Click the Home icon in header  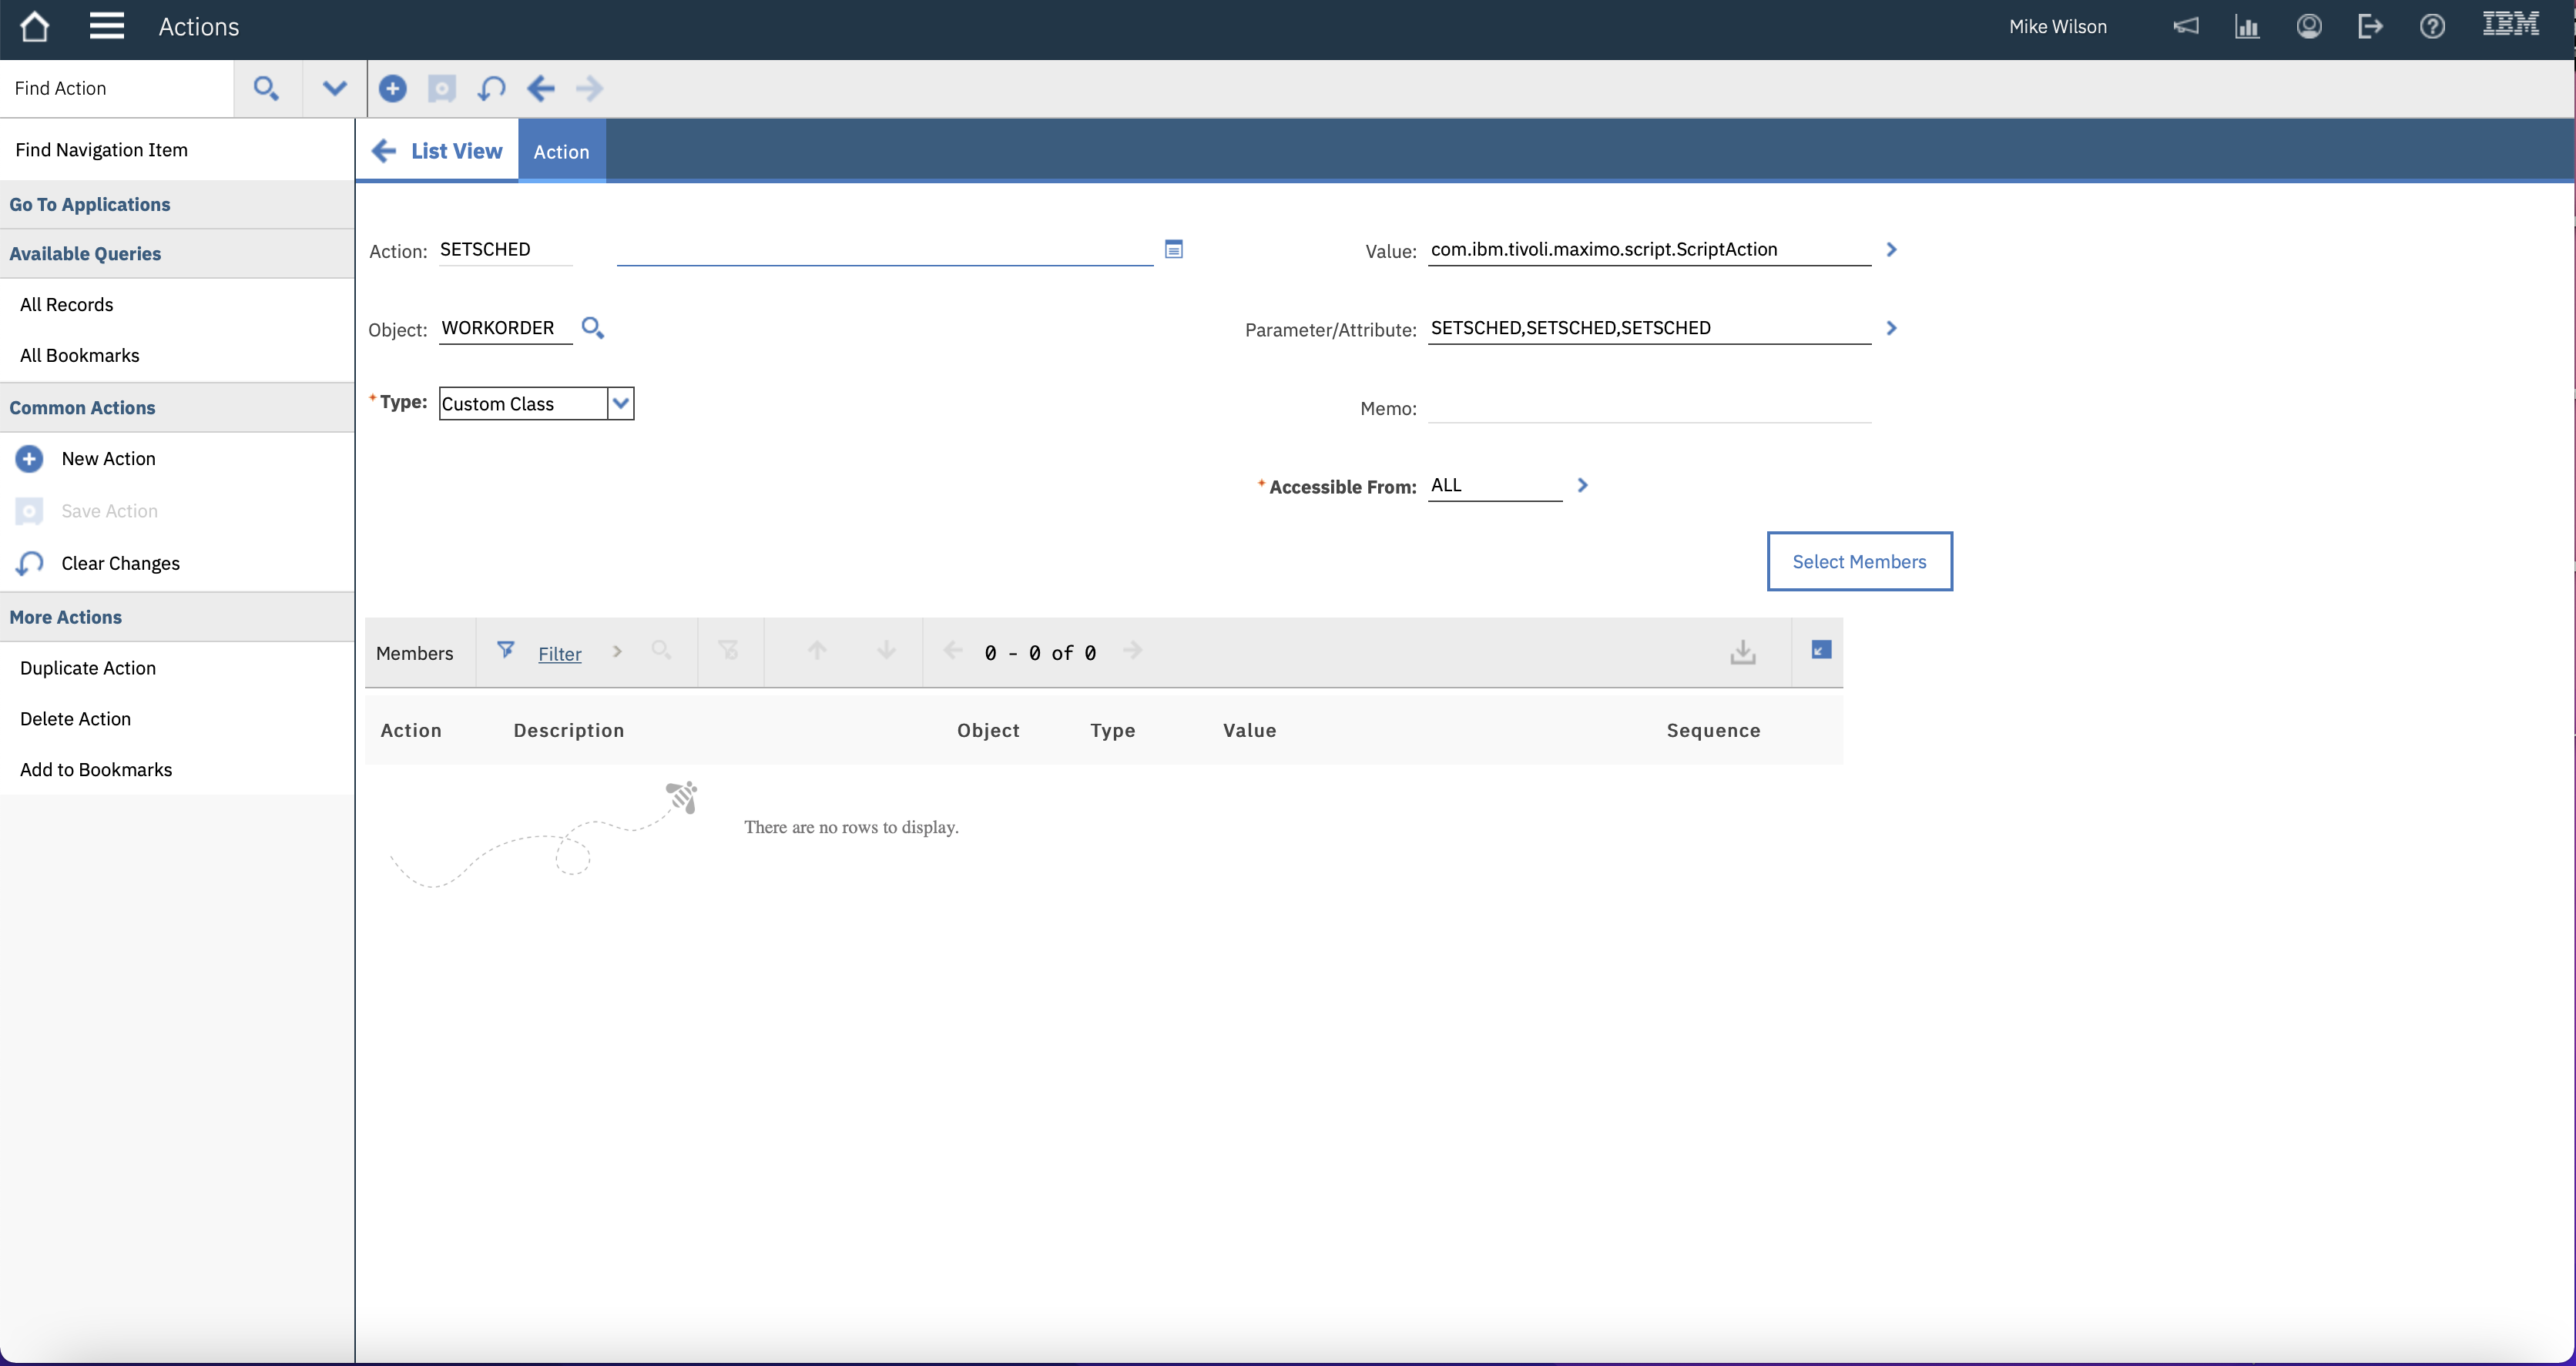(x=34, y=27)
